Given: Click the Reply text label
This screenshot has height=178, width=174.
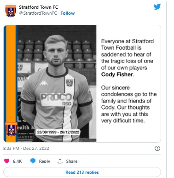Looking at the screenshot, I should (45, 161).
